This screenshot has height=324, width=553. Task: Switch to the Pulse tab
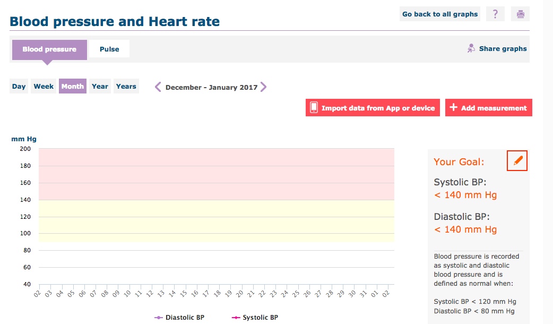[x=109, y=49]
